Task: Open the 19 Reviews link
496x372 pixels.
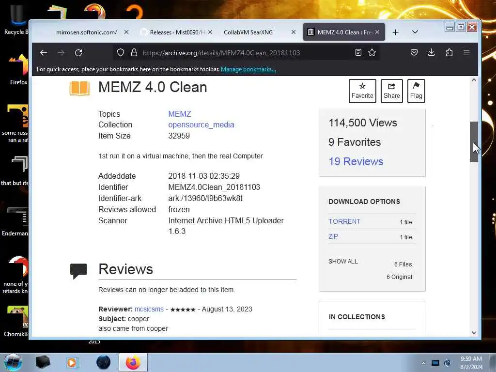Action: coord(356,162)
